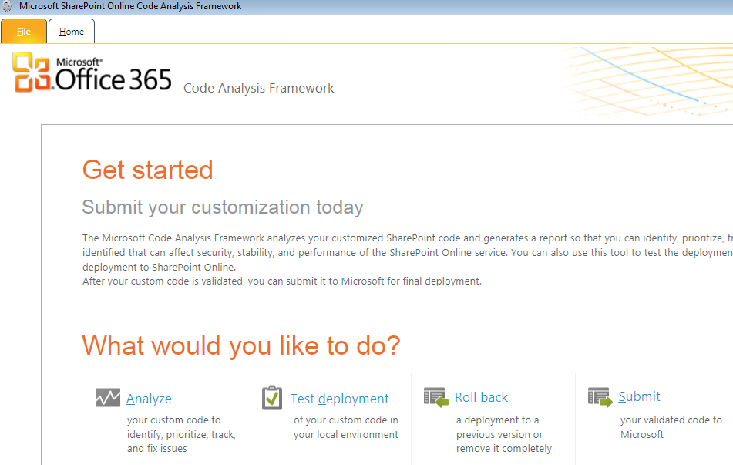Click the Submit arrow icon
The height and width of the screenshot is (465, 733).
click(x=600, y=397)
